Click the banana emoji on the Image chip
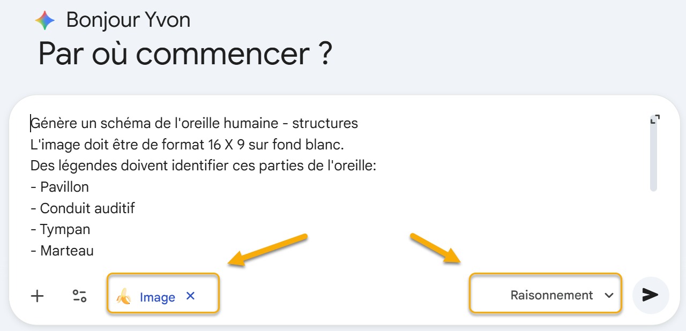This screenshot has width=686, height=331. click(x=125, y=297)
